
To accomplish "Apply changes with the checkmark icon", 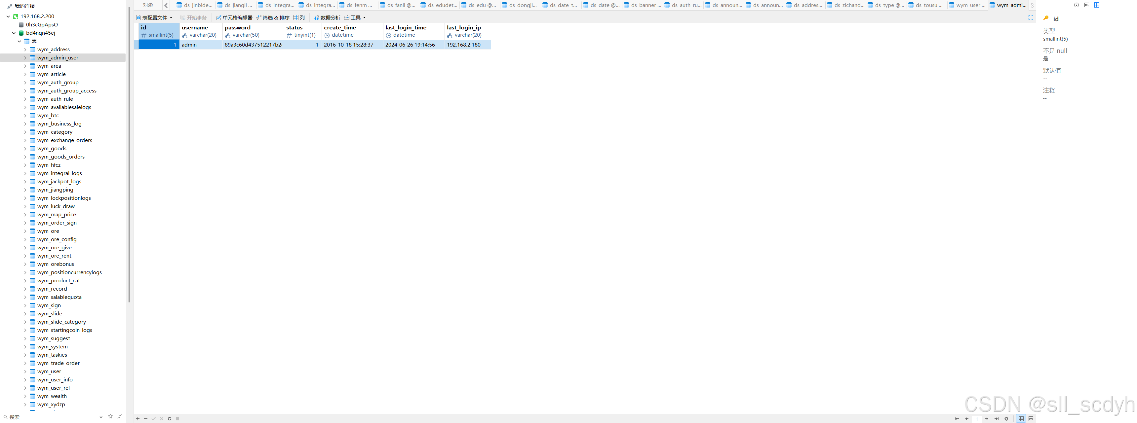I will 154,419.
